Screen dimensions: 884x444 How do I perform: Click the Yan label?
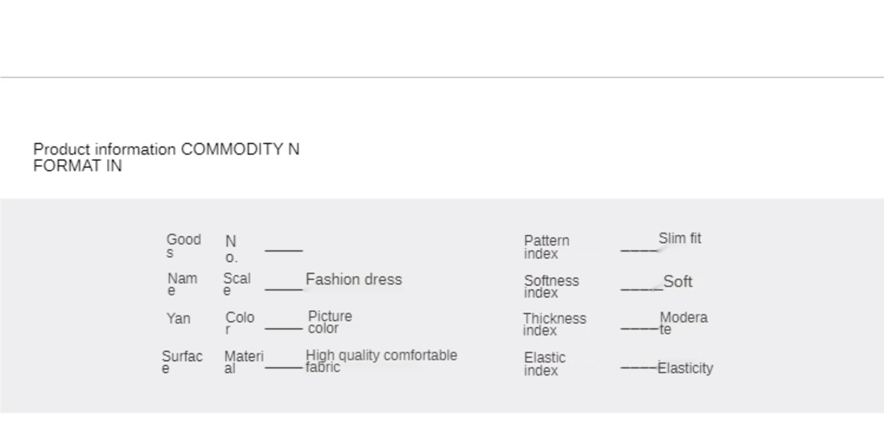178,319
